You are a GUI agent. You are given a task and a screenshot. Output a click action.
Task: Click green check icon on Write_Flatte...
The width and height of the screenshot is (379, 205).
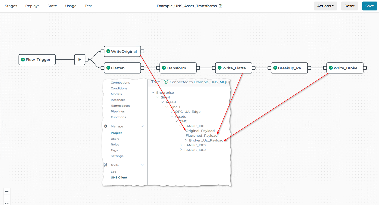click(x=219, y=68)
